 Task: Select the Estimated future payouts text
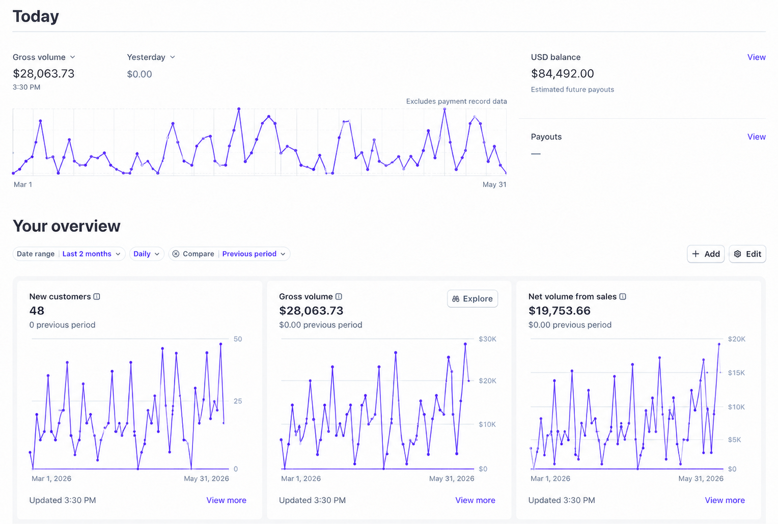click(x=572, y=90)
